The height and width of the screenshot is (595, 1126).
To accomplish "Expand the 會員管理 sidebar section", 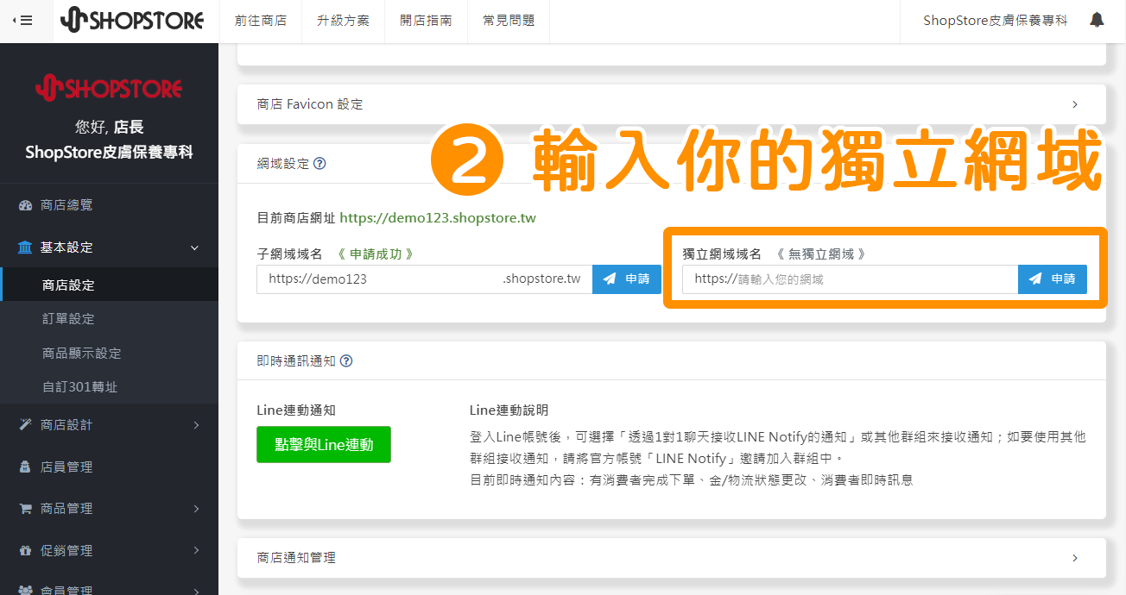I will [x=109, y=589].
